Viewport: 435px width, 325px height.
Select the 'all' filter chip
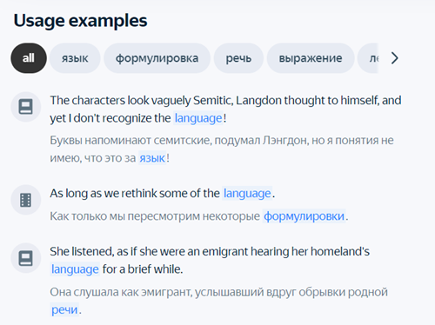pyautogui.click(x=29, y=58)
